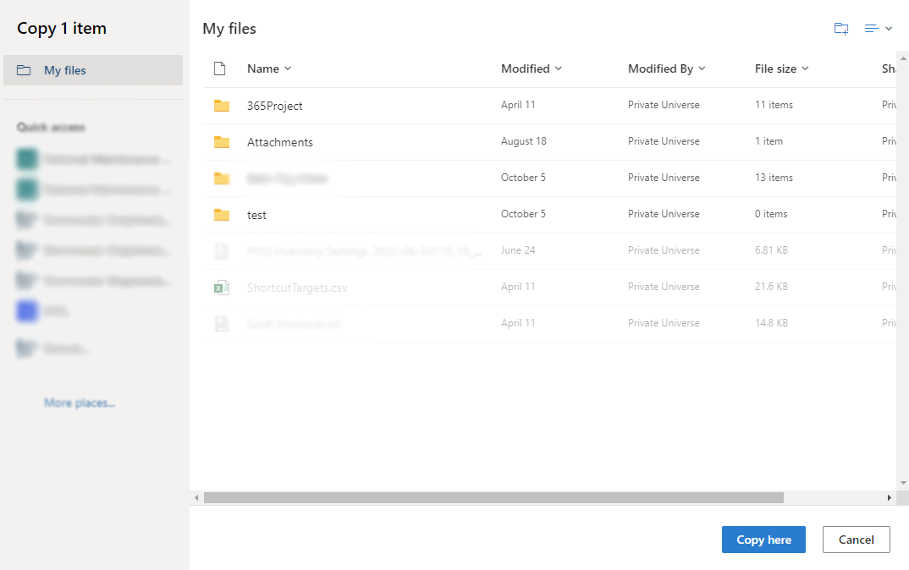Open the Modified By column dropdown
This screenshot has height=570, width=909.
[x=702, y=69]
